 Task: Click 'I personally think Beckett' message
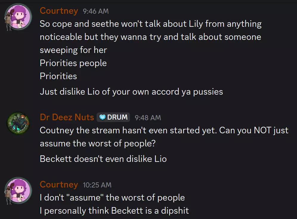(114, 211)
